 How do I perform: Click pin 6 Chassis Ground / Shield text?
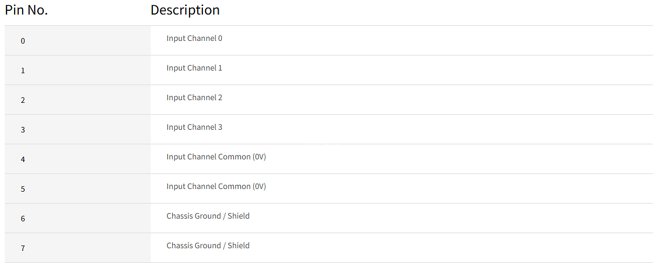tap(208, 216)
